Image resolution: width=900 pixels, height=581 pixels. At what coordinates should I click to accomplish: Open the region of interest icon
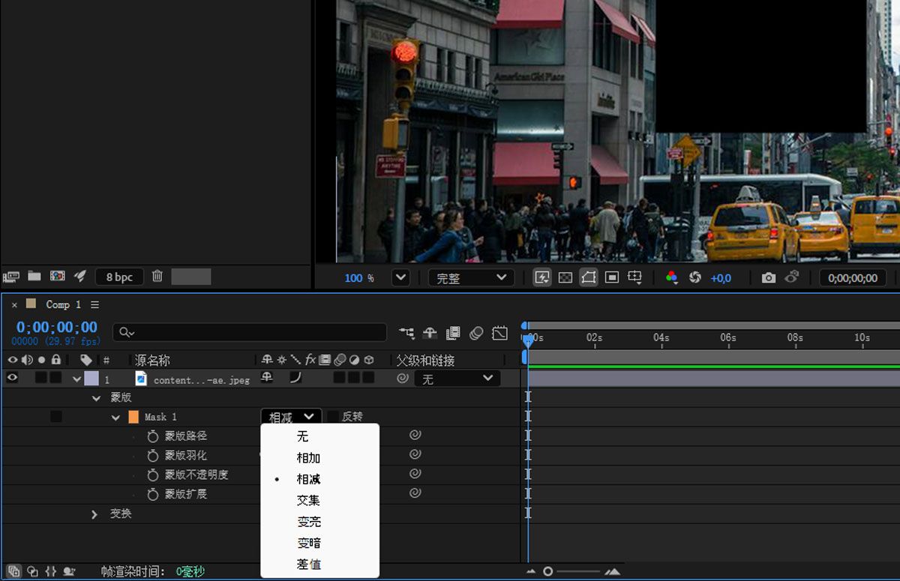coord(611,277)
